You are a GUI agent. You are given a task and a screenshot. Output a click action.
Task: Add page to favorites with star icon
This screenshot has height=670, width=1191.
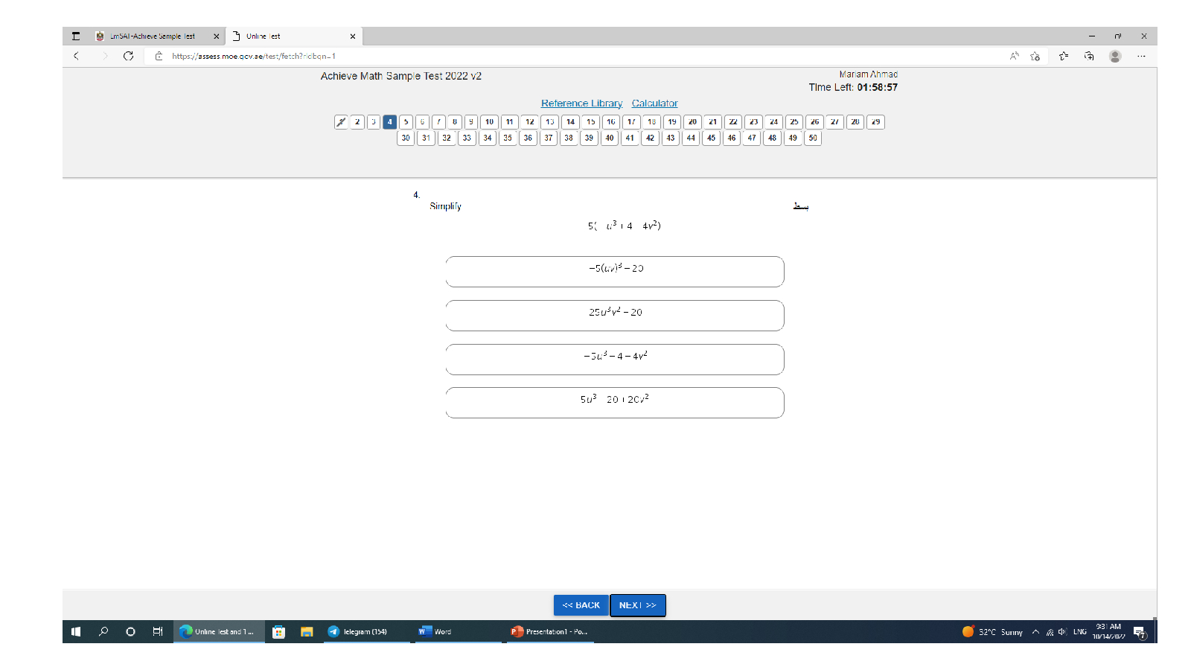[x=1035, y=56]
